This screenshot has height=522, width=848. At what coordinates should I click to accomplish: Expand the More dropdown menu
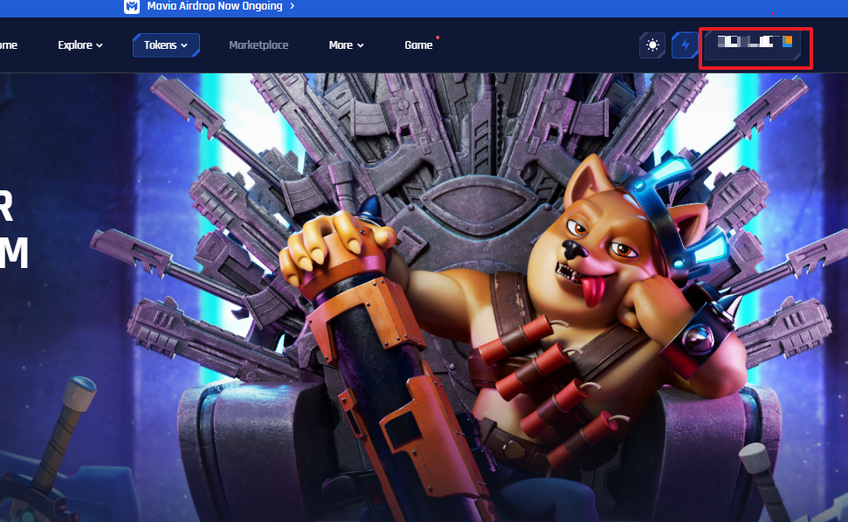pos(346,45)
